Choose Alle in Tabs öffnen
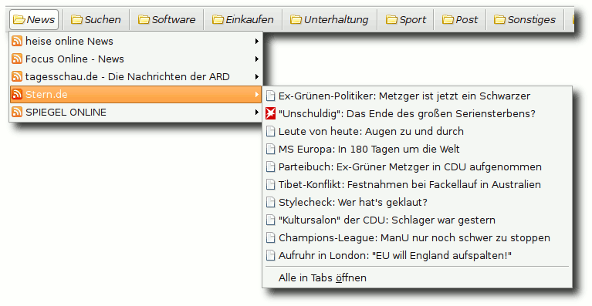The height and width of the screenshot is (306, 592). click(418, 277)
